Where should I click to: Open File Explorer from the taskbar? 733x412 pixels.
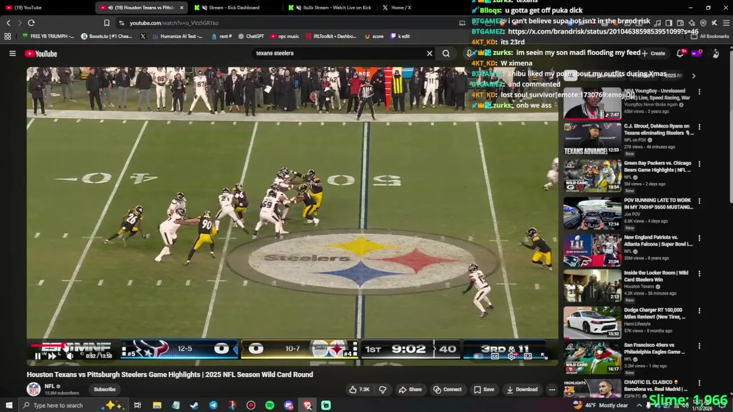157,405
